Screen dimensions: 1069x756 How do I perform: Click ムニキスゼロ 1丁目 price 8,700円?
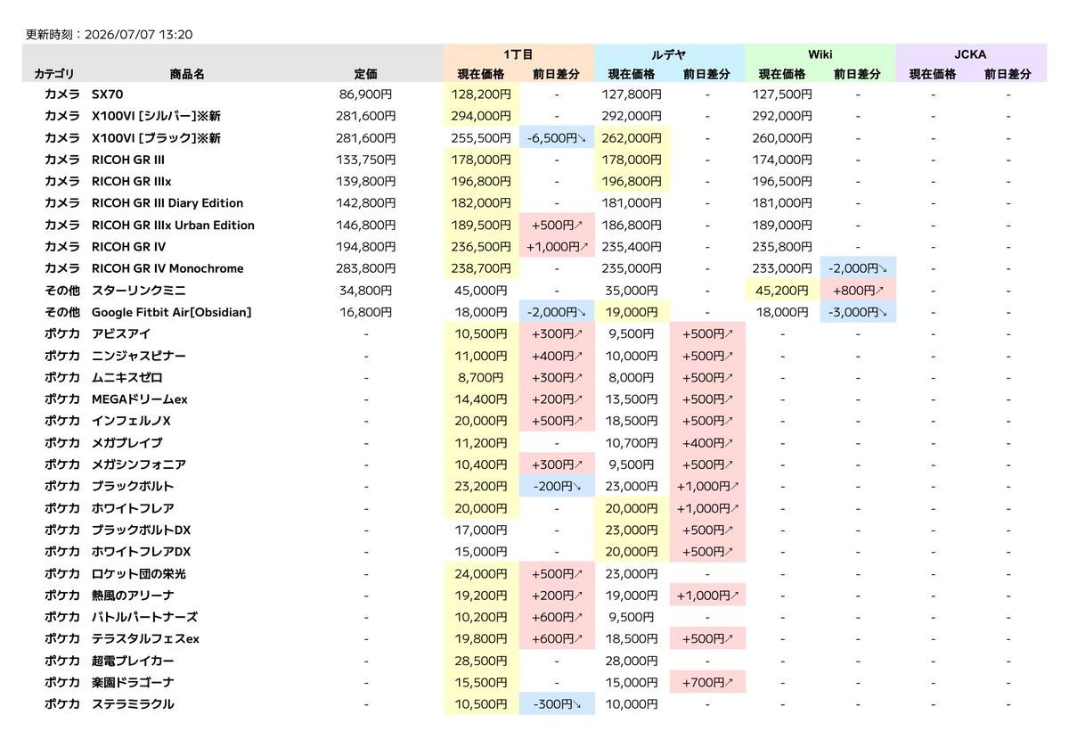(x=481, y=378)
